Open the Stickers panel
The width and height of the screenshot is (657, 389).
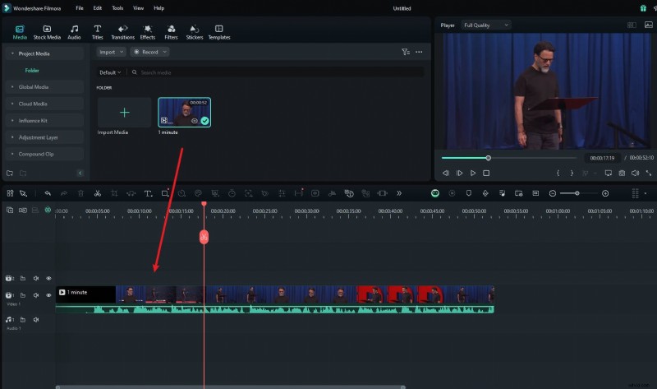[195, 32]
